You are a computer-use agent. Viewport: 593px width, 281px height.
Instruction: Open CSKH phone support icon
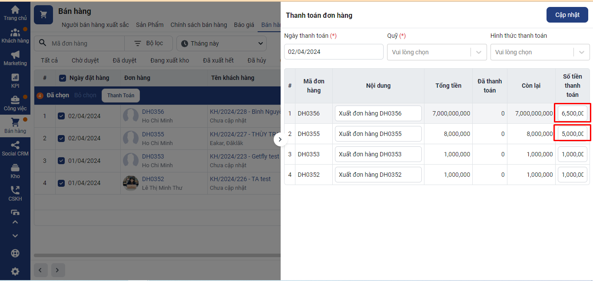tap(15, 191)
